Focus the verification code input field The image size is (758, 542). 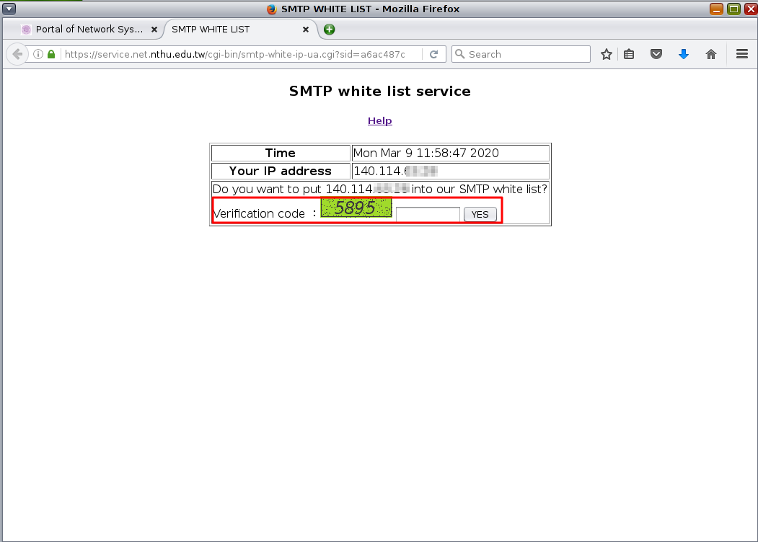428,214
